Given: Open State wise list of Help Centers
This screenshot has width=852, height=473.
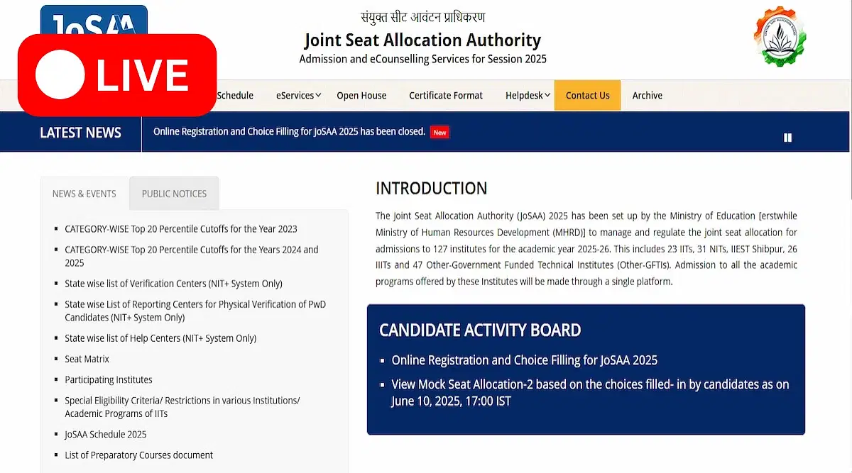Looking at the screenshot, I should tap(160, 338).
